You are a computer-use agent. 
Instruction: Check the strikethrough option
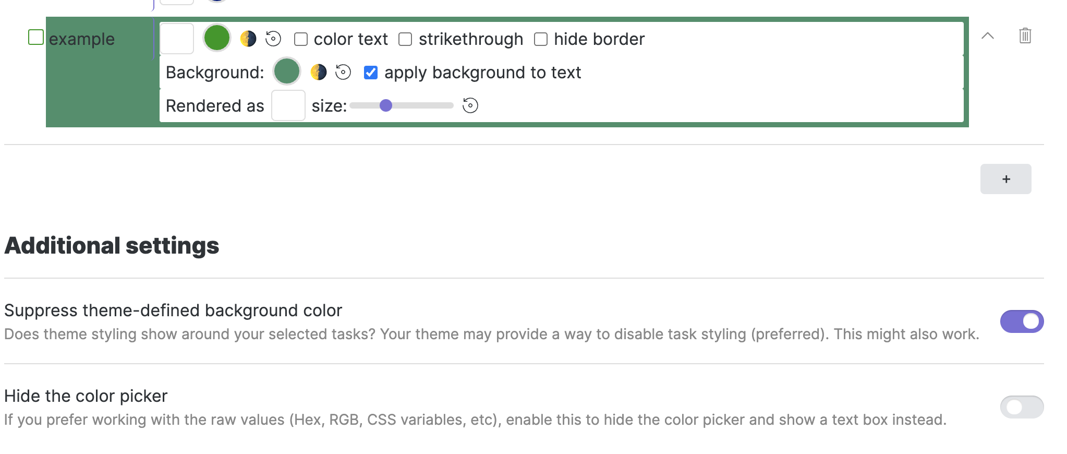406,38
